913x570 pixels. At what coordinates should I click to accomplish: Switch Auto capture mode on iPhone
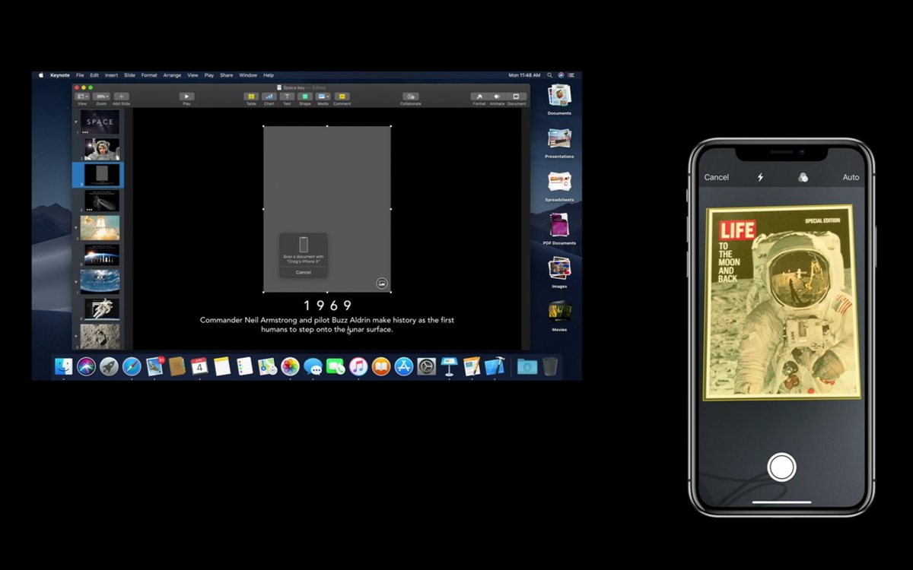click(851, 177)
